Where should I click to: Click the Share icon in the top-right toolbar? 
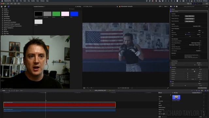tap(207, 4)
